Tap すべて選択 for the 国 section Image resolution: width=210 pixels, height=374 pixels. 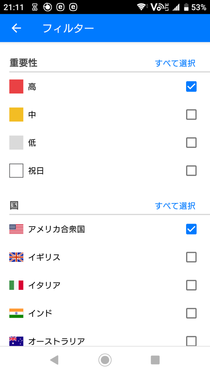click(175, 206)
